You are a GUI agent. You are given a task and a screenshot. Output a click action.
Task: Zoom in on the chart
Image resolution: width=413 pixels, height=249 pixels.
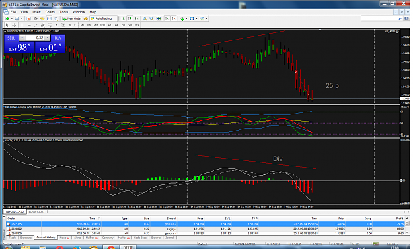[x=145, y=18]
